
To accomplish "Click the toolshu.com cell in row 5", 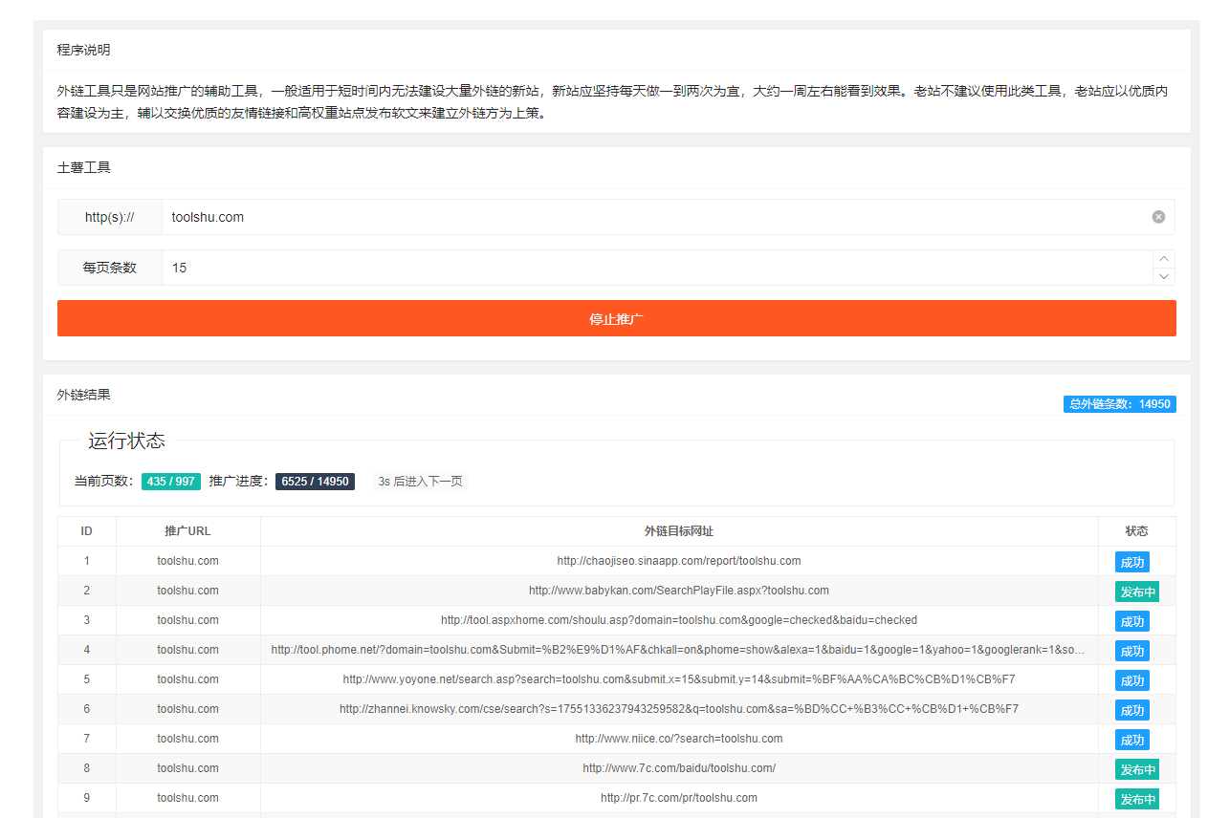I will pyautogui.click(x=187, y=679).
